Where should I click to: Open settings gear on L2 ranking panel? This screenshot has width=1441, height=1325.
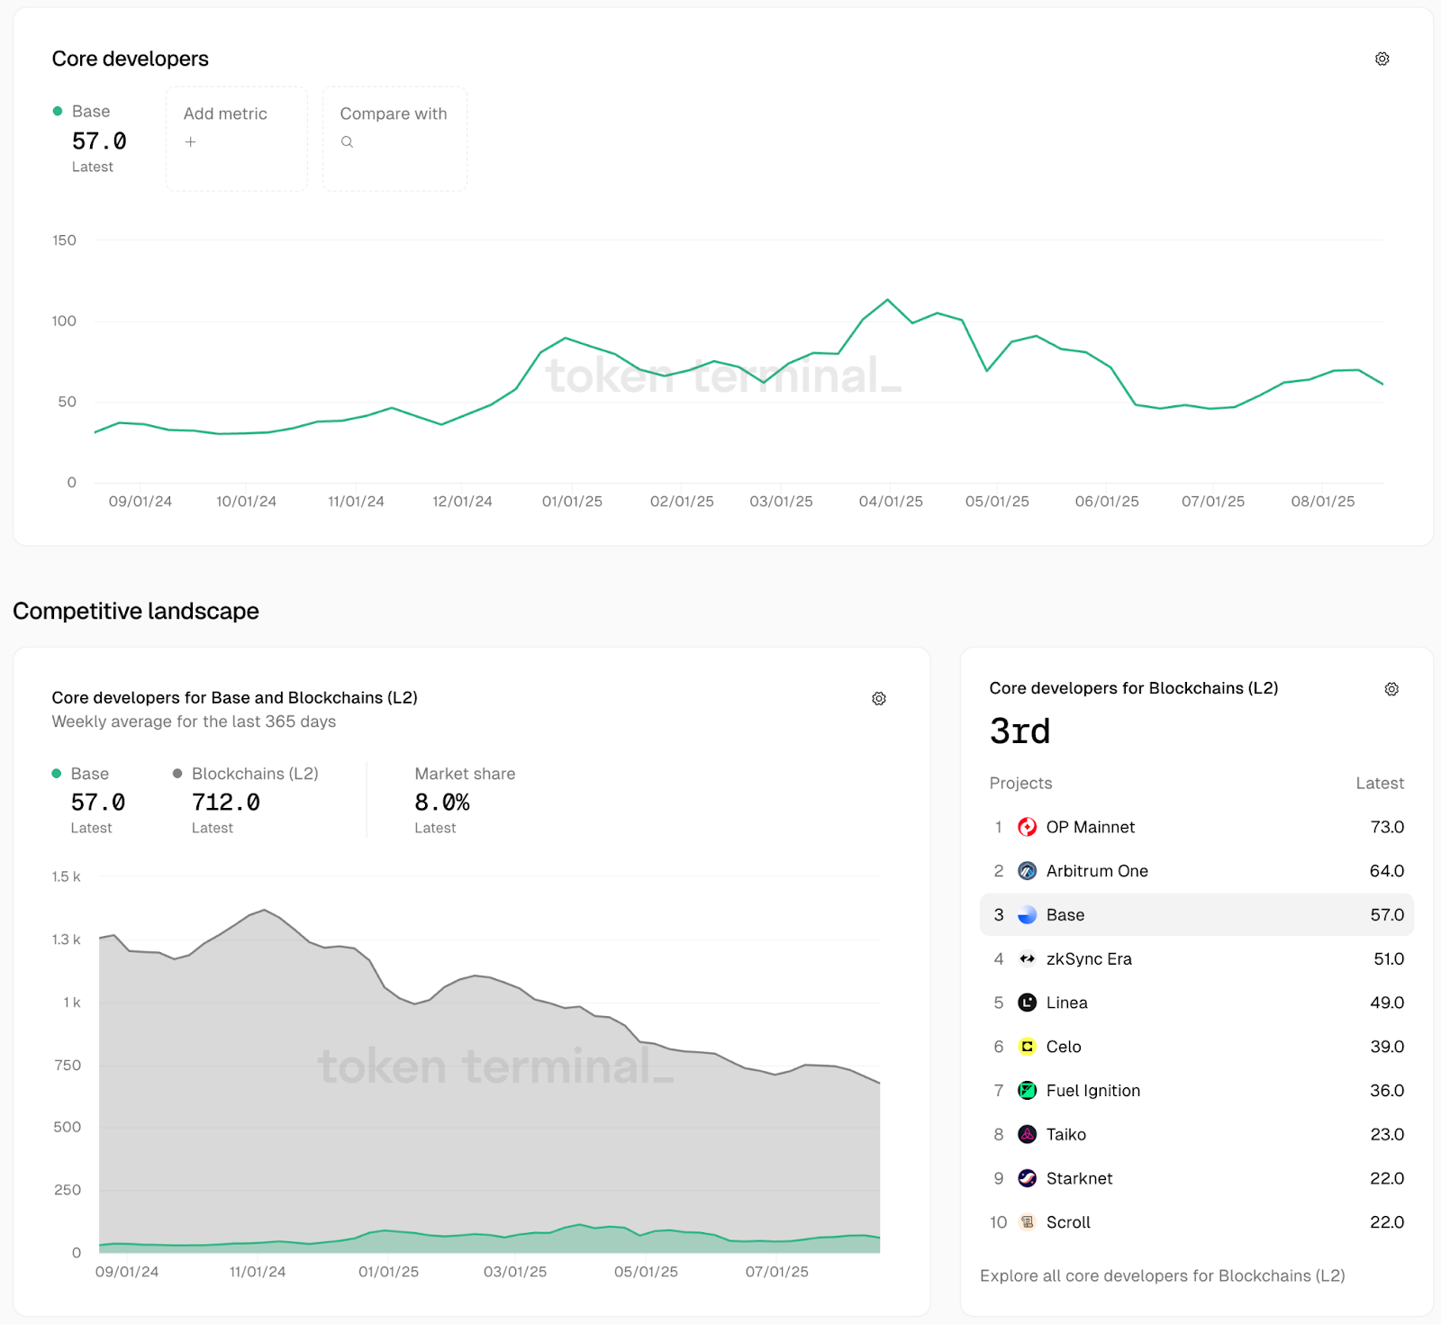[1391, 690]
